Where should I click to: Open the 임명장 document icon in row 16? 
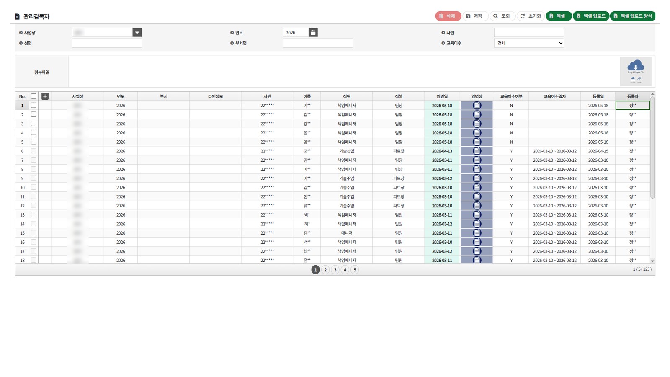477,242
